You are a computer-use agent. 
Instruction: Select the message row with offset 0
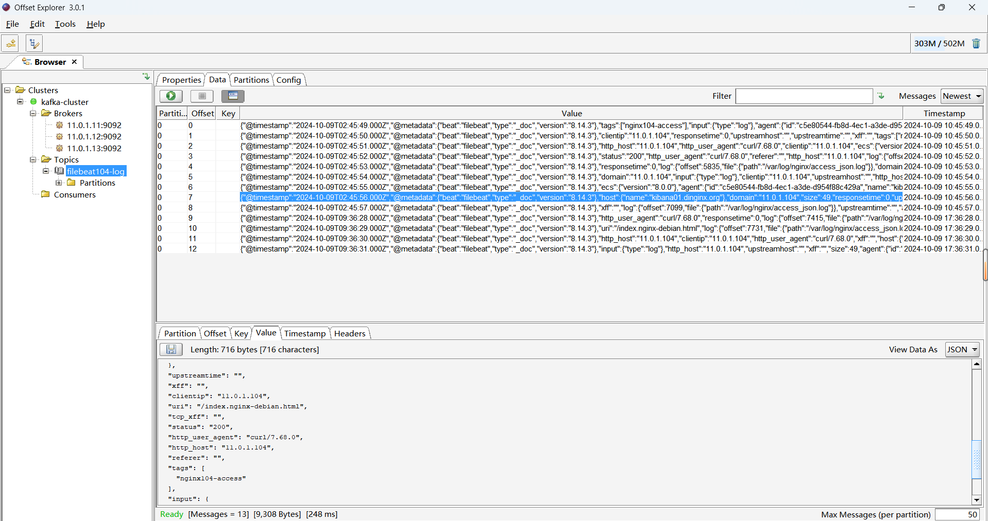click(x=570, y=125)
